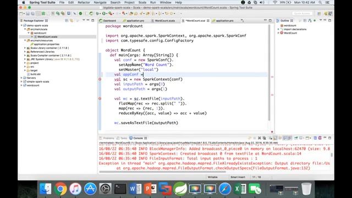Click the editor vertical scrollbar
This screenshot has height=198, width=352.
pyautogui.click(x=269, y=73)
